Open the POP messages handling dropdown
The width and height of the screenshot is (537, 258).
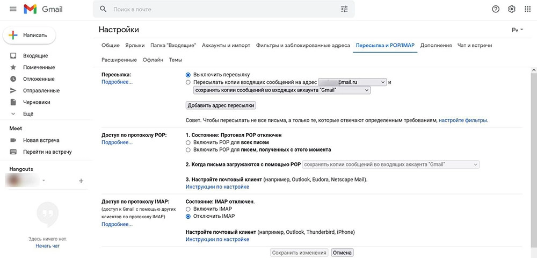391,164
